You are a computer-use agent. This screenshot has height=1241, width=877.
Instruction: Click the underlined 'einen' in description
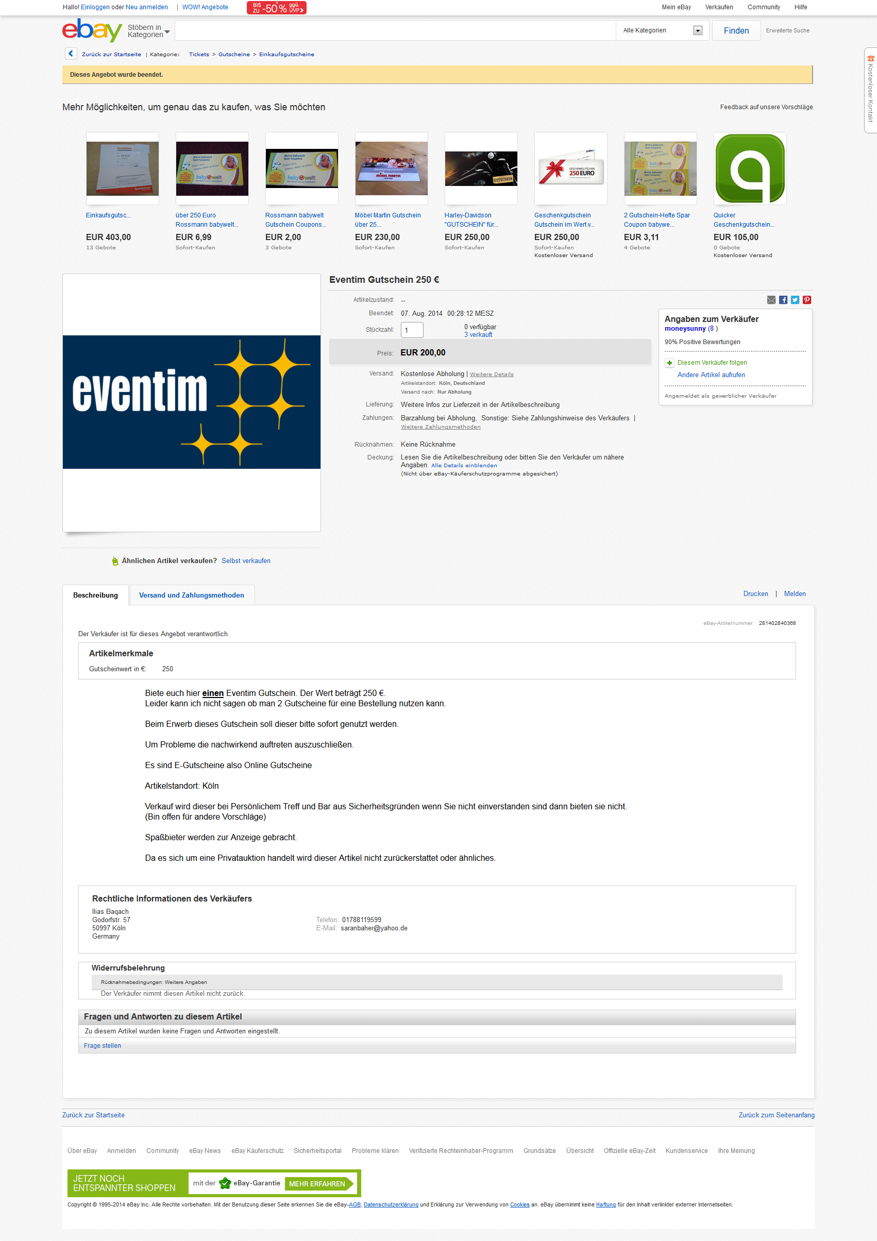[213, 693]
